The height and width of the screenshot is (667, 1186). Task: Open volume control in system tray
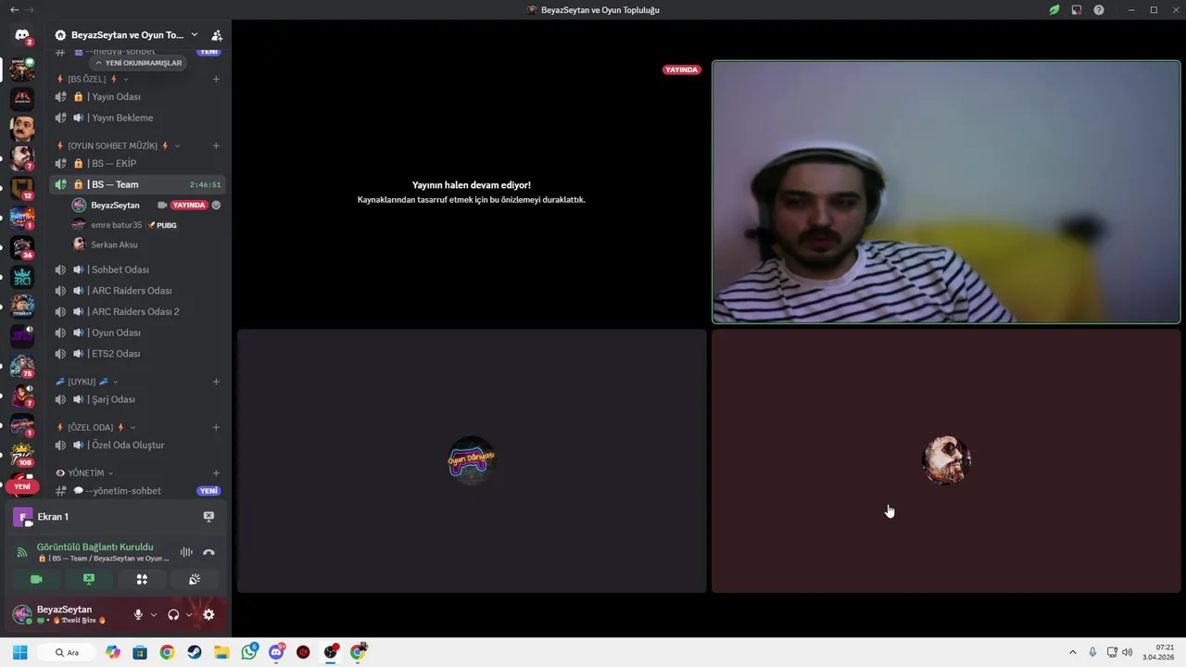coord(1128,652)
